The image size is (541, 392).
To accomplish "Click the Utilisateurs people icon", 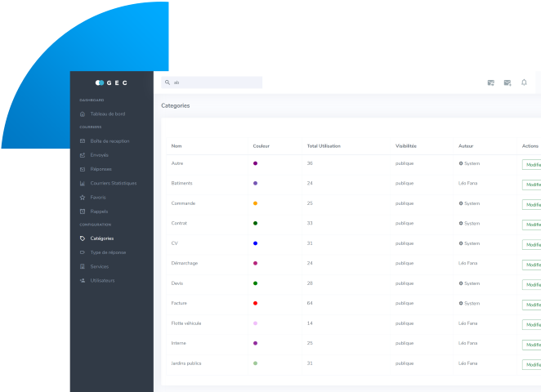I will point(83,280).
